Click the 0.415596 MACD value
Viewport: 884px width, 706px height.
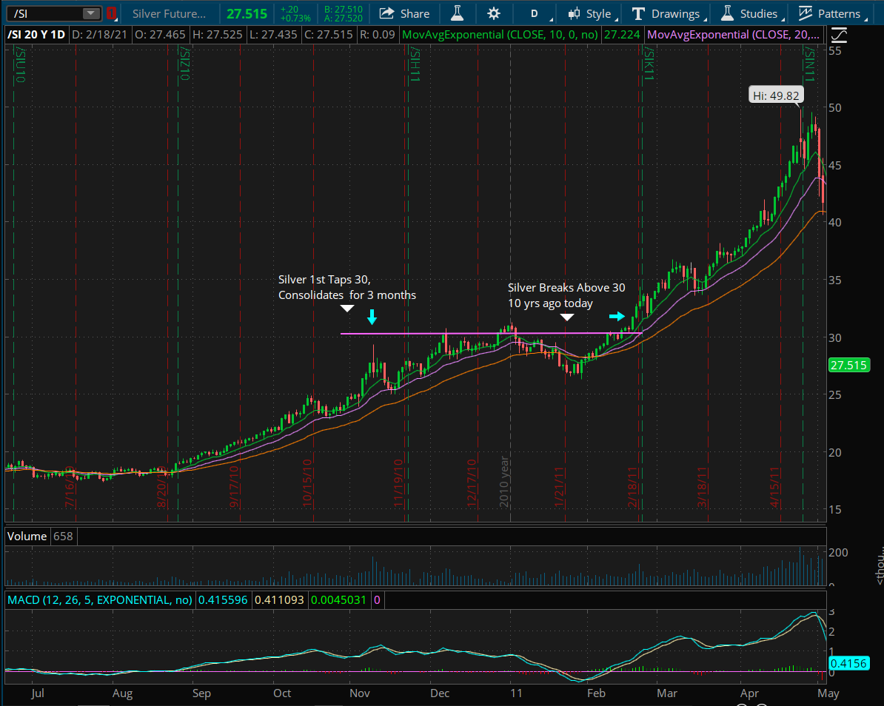[x=223, y=599]
